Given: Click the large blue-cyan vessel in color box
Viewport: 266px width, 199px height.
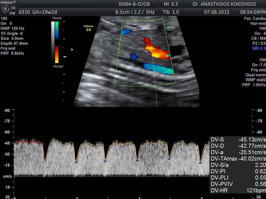Looking at the screenshot, I should (x=158, y=69).
